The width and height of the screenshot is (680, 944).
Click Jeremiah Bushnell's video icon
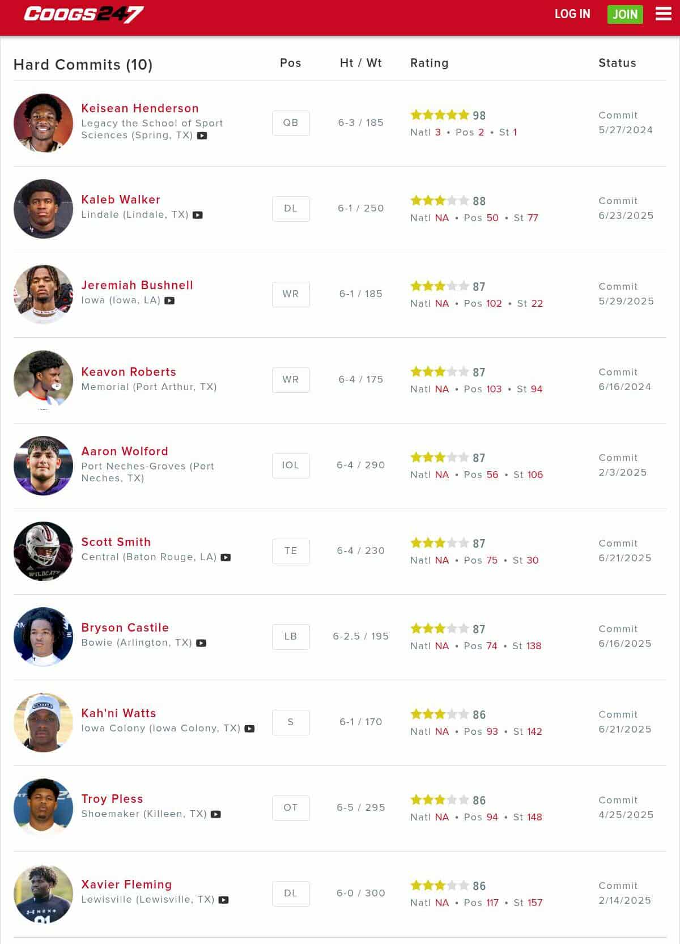click(169, 301)
